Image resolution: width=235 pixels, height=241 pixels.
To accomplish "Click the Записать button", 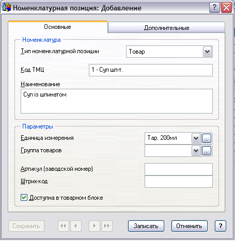I will pyautogui.click(x=146, y=226).
